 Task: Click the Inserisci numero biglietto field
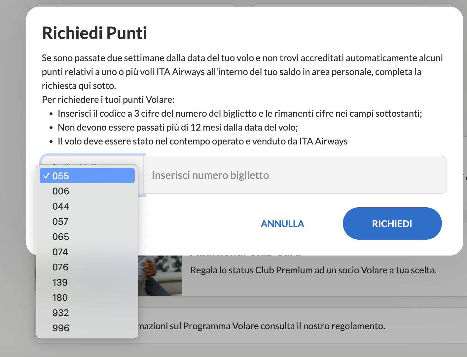point(295,175)
